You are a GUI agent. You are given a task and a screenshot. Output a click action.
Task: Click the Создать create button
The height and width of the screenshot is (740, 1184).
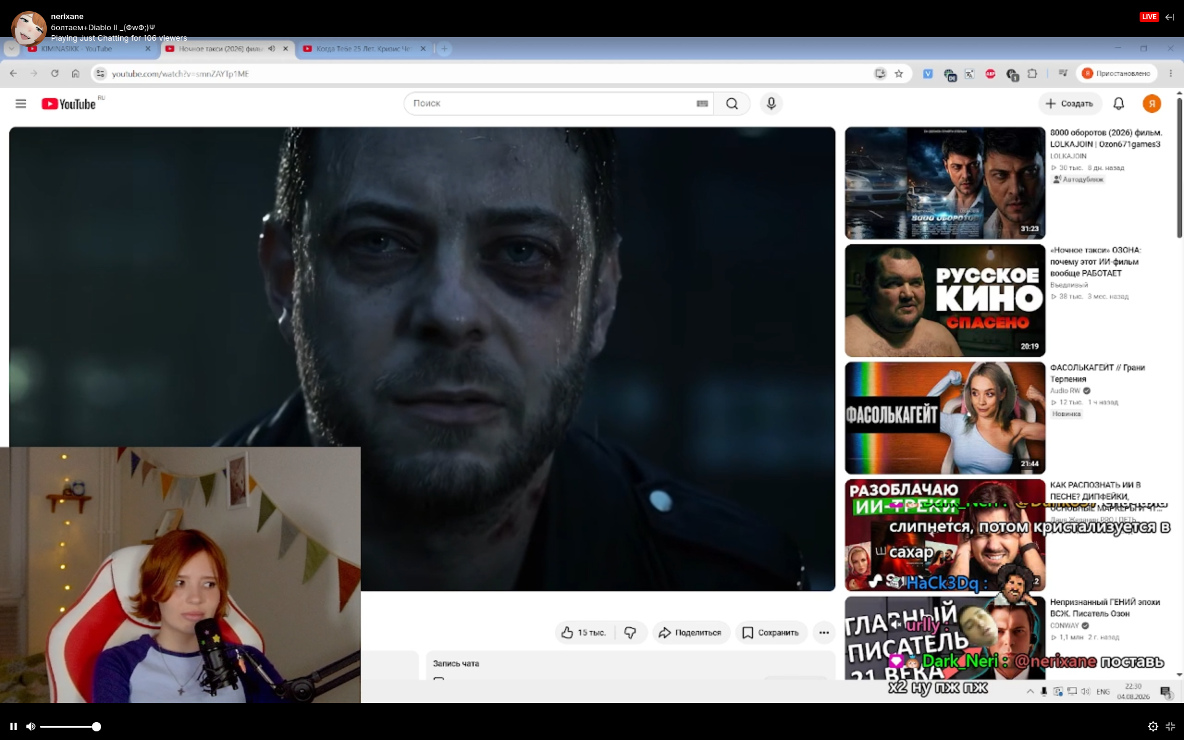[x=1069, y=104]
